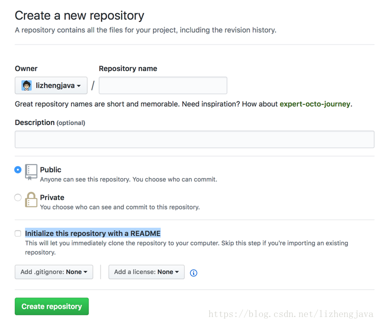
Task: Click the 'Initialize this repository with a README' label
Action: [93, 233]
